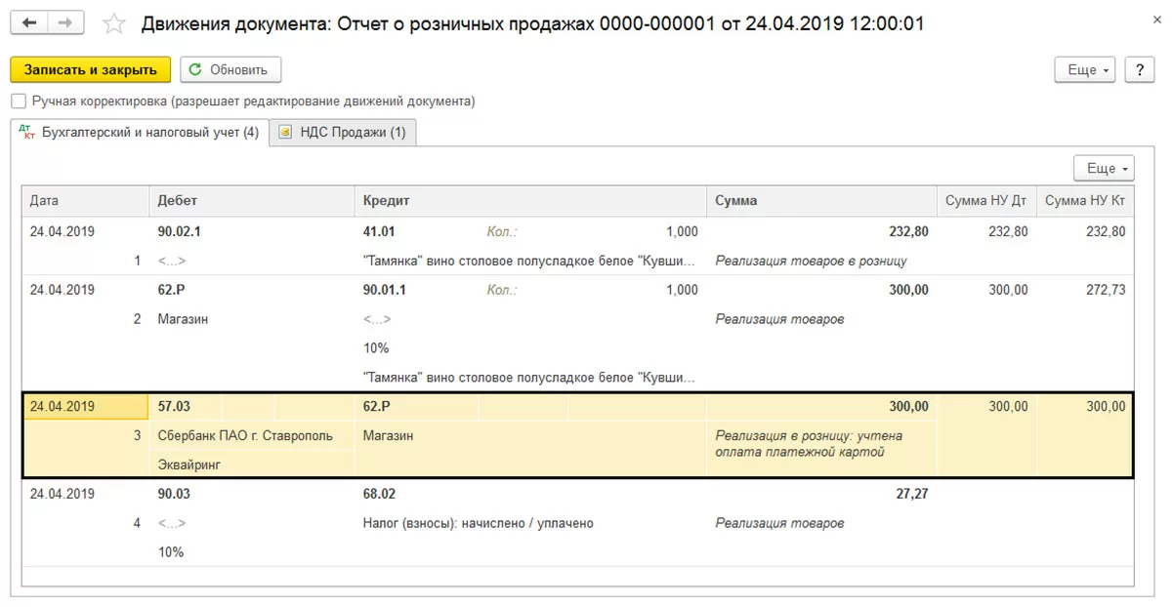Select Бухгалтерский и налоговый учет tab
The image size is (1172, 607).
pyautogui.click(x=149, y=133)
